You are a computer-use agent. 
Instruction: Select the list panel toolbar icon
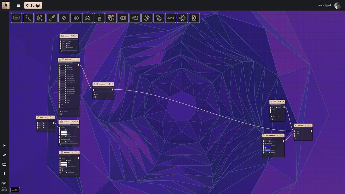17,18
